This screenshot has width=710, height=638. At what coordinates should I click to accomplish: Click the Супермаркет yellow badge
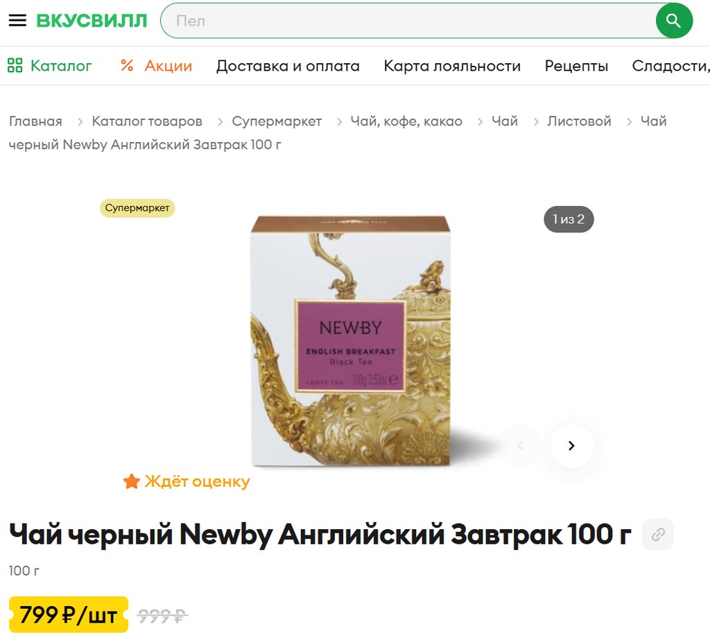[x=137, y=208]
